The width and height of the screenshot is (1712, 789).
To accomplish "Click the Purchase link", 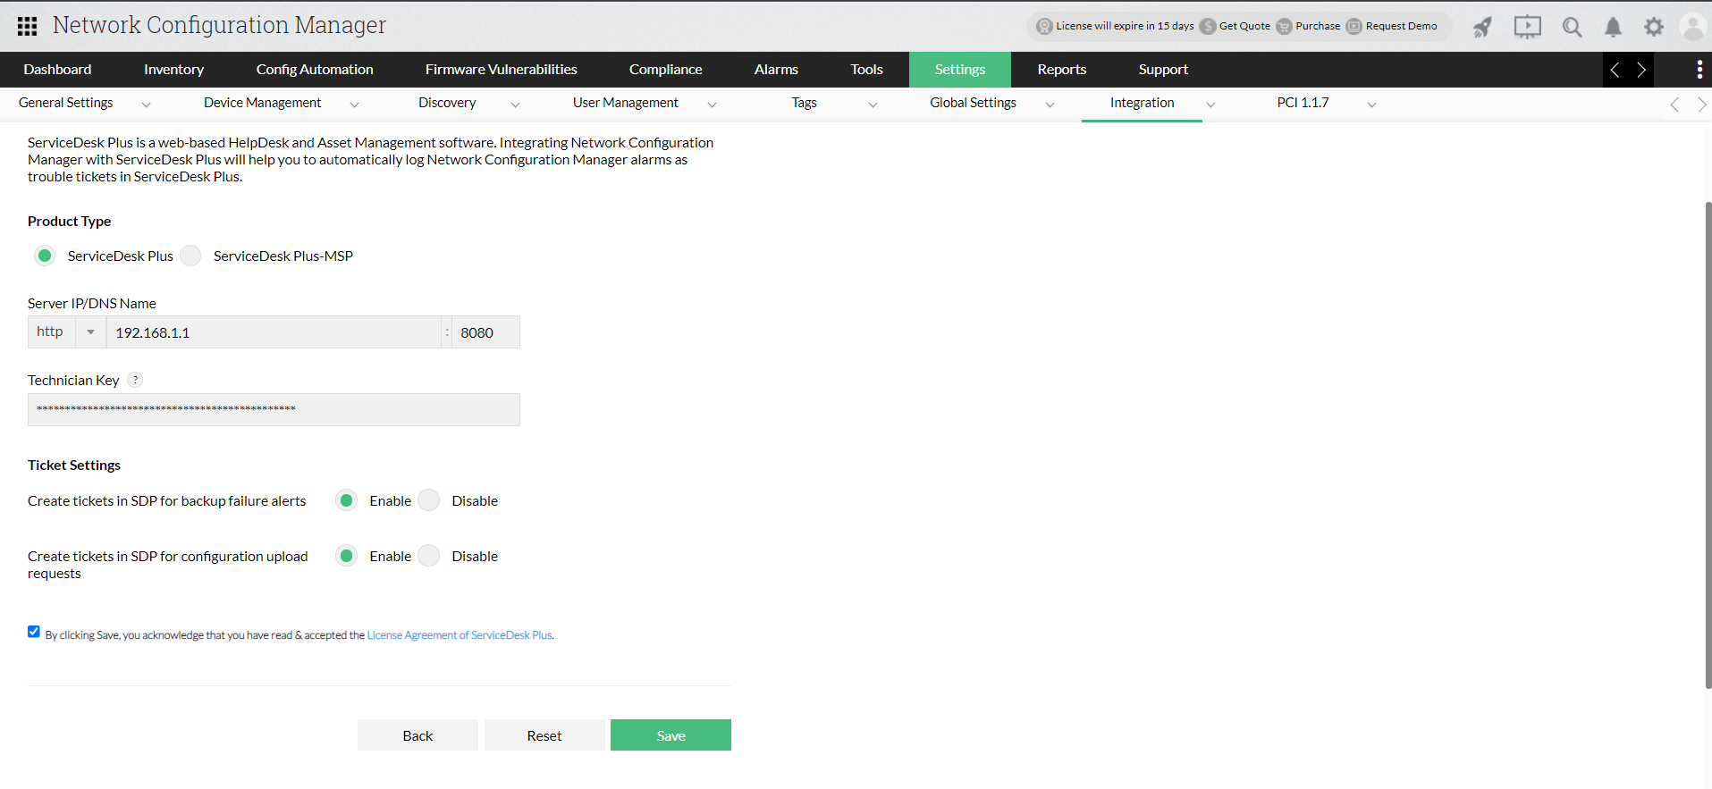I will pos(1318,26).
